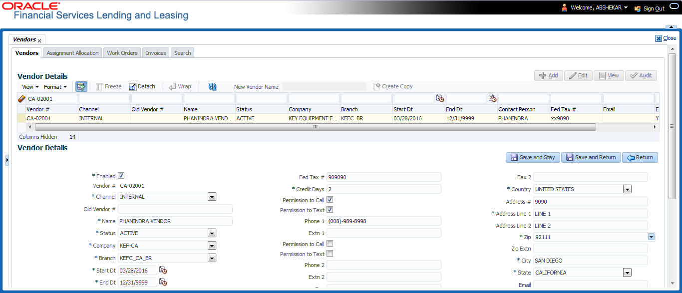The image size is (682, 293).
Task: Uncheck Phone 1 Permission to Text
Action: pyautogui.click(x=330, y=210)
